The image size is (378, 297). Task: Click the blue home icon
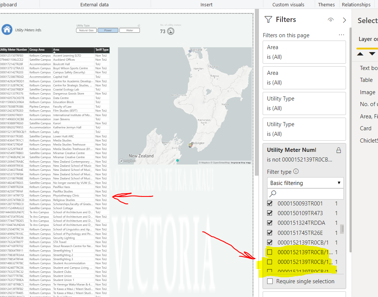[7, 30]
